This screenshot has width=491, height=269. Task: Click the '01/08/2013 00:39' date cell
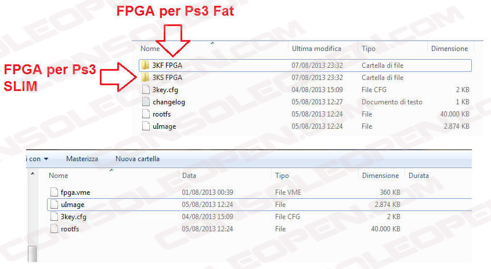click(x=208, y=192)
